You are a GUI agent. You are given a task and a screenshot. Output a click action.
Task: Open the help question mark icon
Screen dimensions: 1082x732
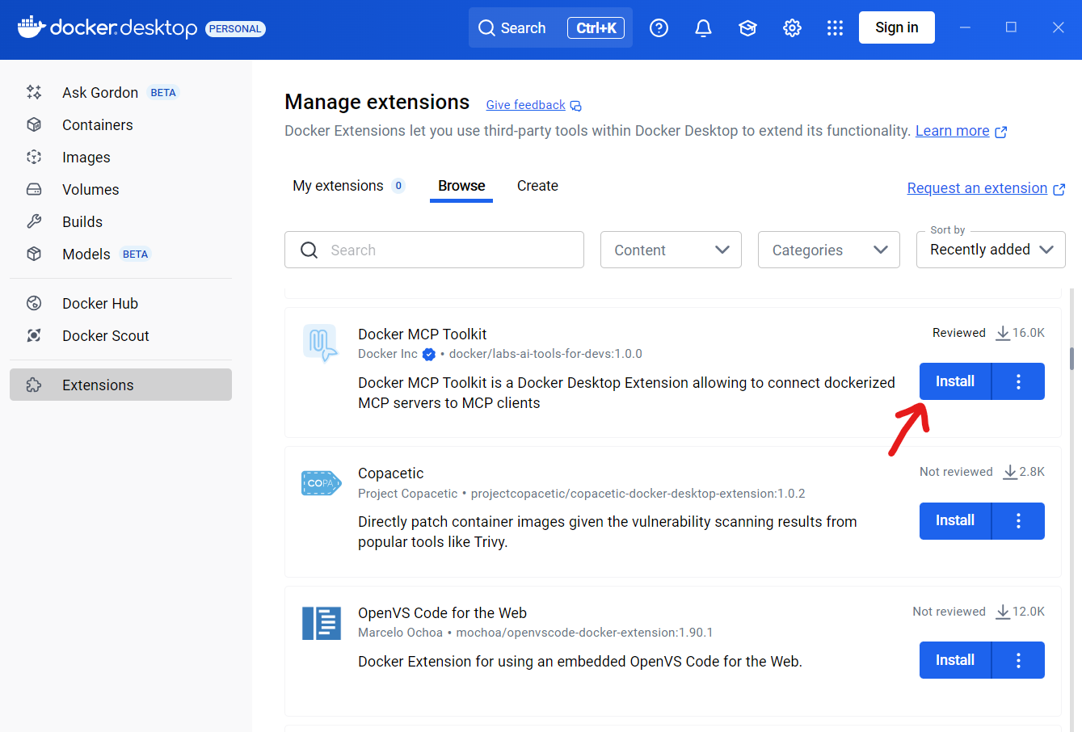pos(659,28)
